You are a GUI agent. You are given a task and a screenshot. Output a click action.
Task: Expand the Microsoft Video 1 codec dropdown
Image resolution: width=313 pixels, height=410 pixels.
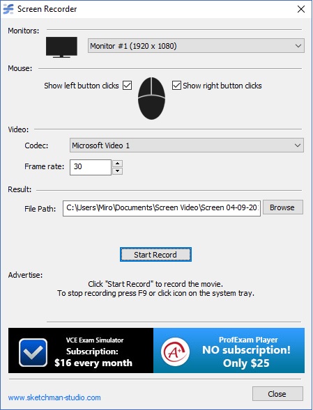point(187,145)
